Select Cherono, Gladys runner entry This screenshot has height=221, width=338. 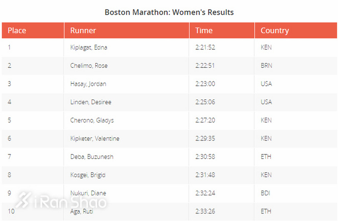pyautogui.click(x=92, y=120)
